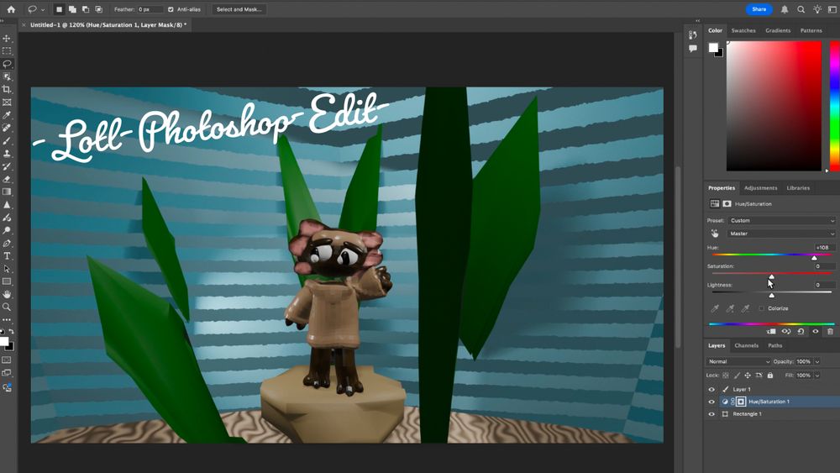Select the Rectangle shape tool
This screenshot has width=840, height=473.
7,281
